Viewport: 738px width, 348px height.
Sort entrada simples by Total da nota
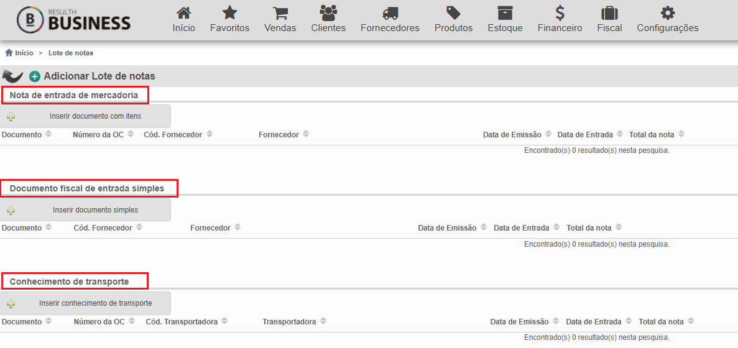pyautogui.click(x=594, y=227)
